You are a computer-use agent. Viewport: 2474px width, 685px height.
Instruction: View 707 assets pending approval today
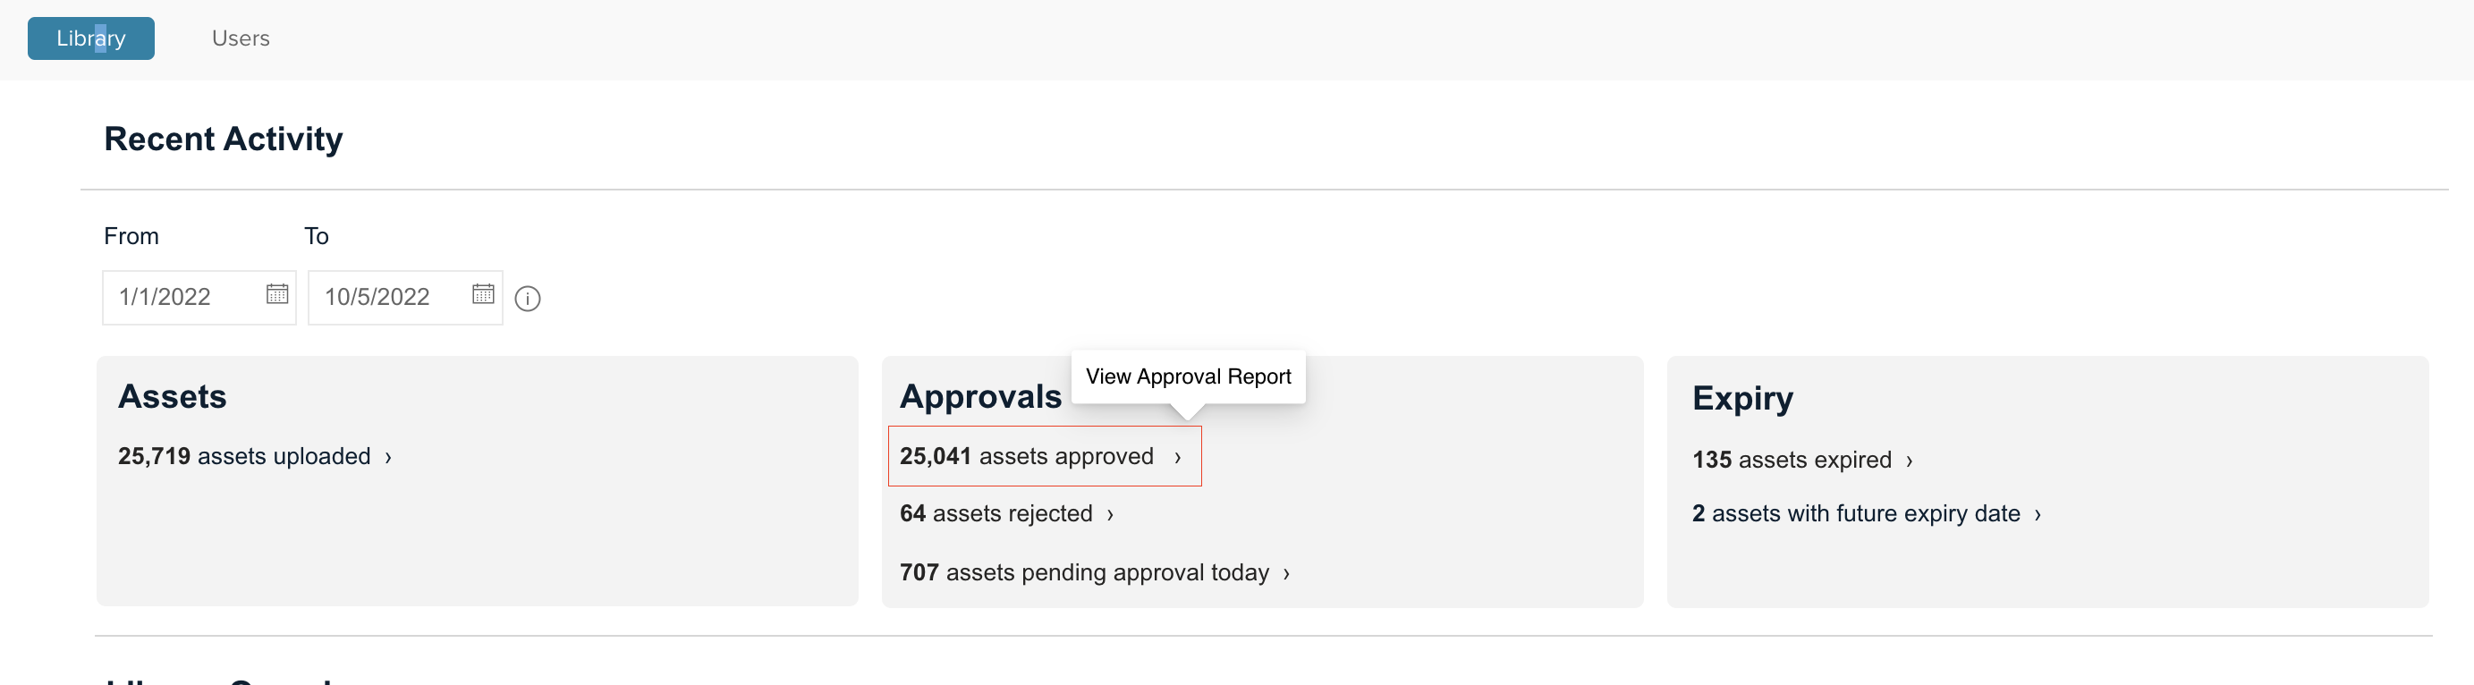(x=1095, y=573)
